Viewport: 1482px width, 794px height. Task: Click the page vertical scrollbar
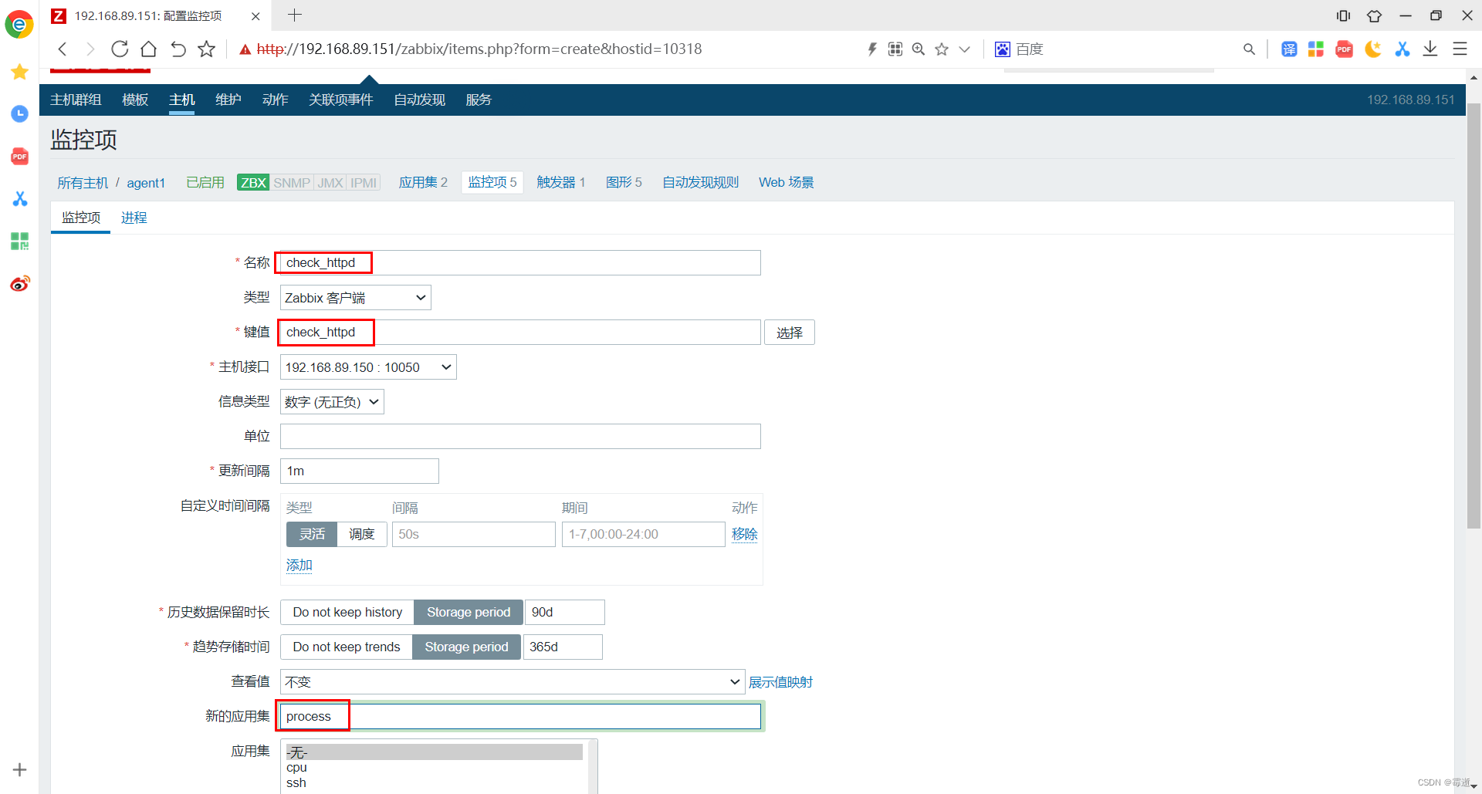click(1474, 316)
